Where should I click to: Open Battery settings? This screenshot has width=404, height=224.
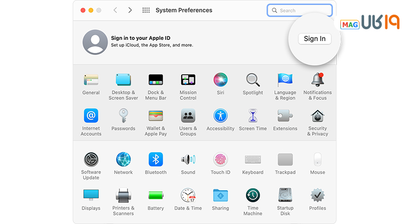pos(156,196)
